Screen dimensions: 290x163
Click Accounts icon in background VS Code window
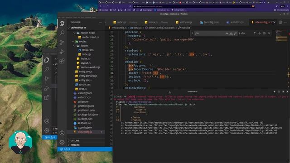[x=47, y=121]
